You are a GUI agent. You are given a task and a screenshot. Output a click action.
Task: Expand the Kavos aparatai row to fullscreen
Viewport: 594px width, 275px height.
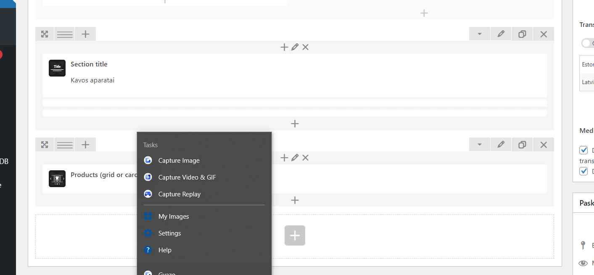pyautogui.click(x=45, y=34)
